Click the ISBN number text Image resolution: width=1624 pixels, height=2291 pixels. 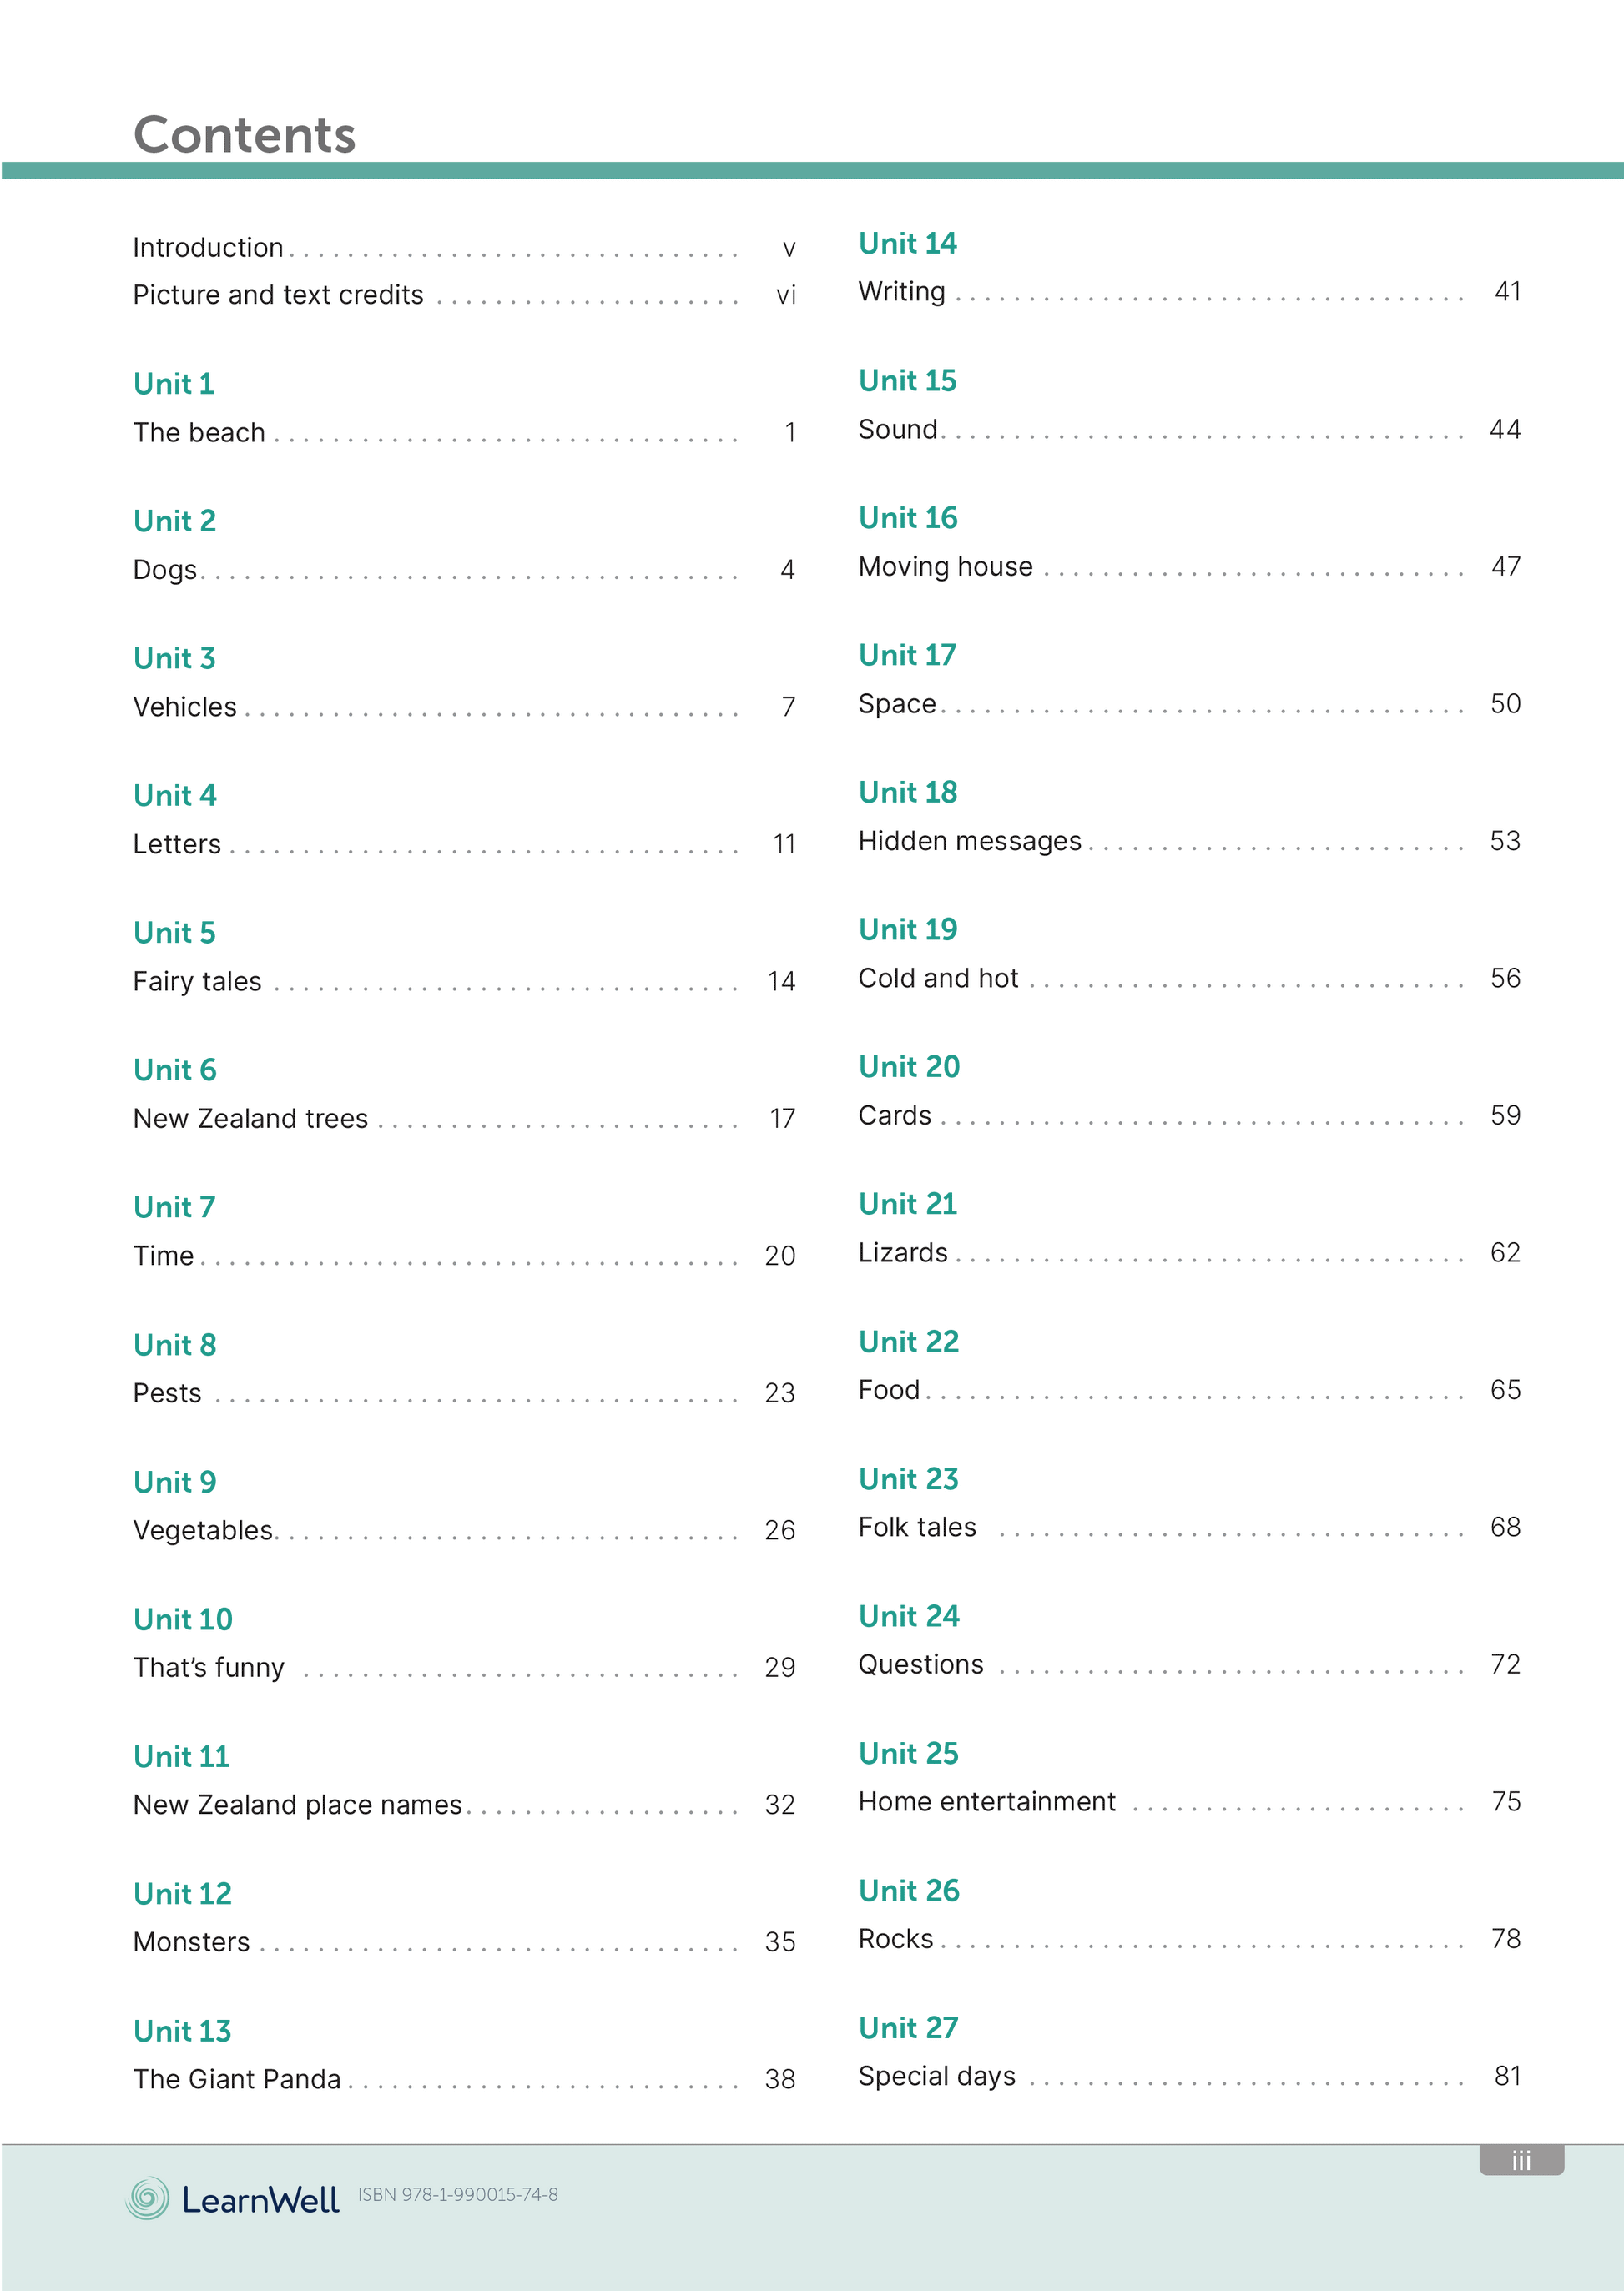[458, 2195]
